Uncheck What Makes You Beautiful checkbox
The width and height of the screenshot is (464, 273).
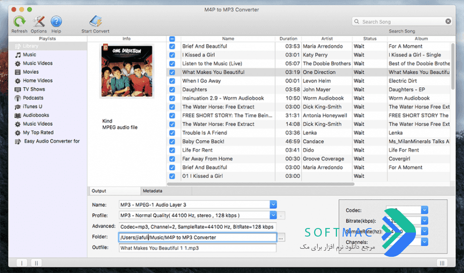pos(172,72)
